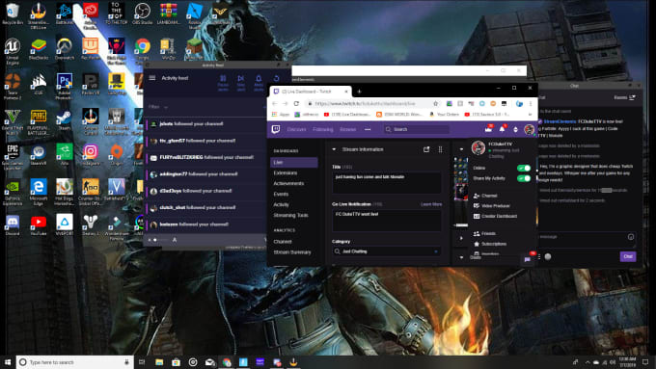Open Discover in Twitch top navigation
This screenshot has height=369, width=656.
tap(296, 129)
